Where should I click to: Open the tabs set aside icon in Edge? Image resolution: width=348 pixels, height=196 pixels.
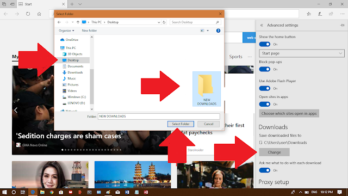click(x=4, y=4)
